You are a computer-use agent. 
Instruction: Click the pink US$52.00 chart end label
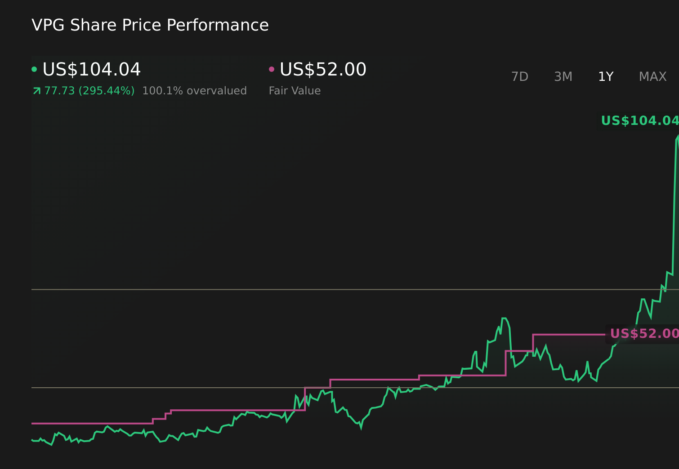(644, 334)
